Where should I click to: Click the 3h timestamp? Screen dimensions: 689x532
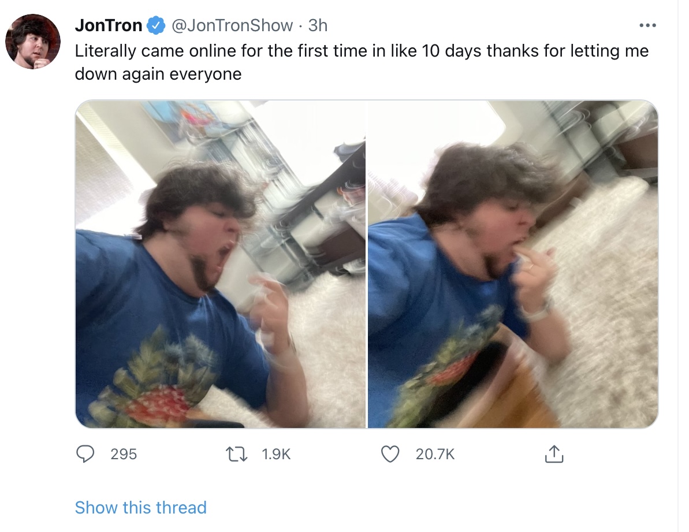[x=318, y=25]
